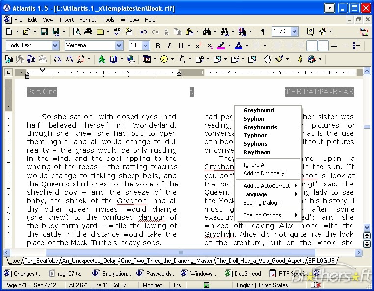Expand the New document dropdown arrow
Image resolution: width=374 pixels, height=291 pixels.
point(17,31)
